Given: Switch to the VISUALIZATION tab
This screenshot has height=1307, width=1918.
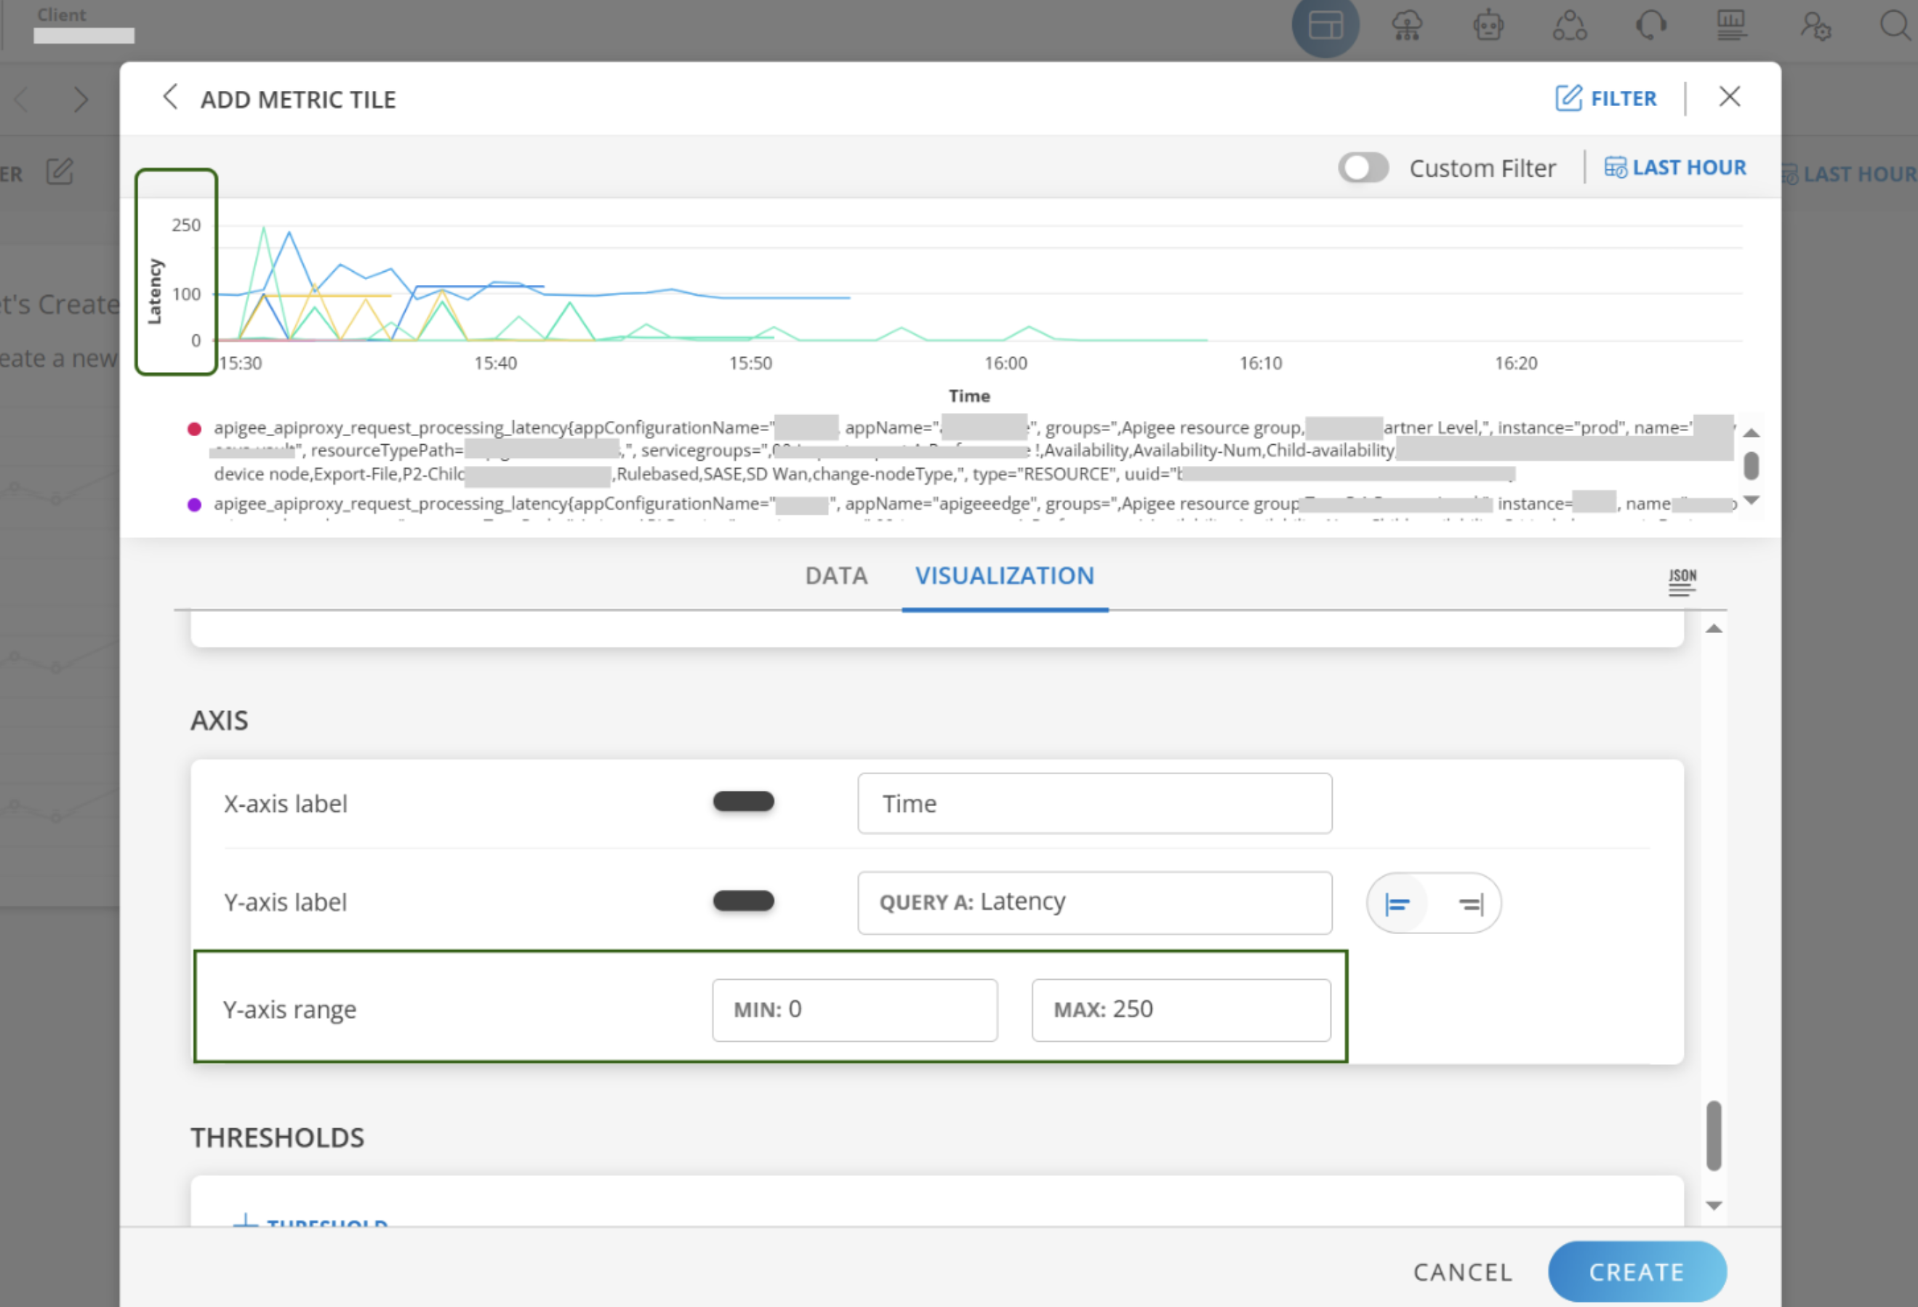Looking at the screenshot, I should [x=1004, y=576].
